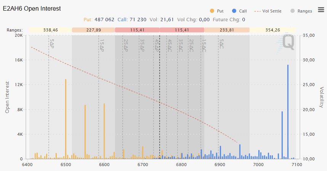Click the tall put bar at 6500

tap(66, 119)
